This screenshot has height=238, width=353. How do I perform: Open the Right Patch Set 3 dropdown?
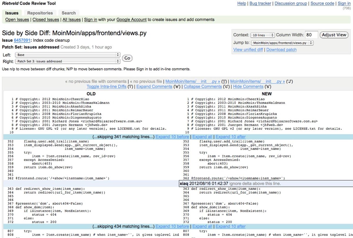tap(68, 61)
